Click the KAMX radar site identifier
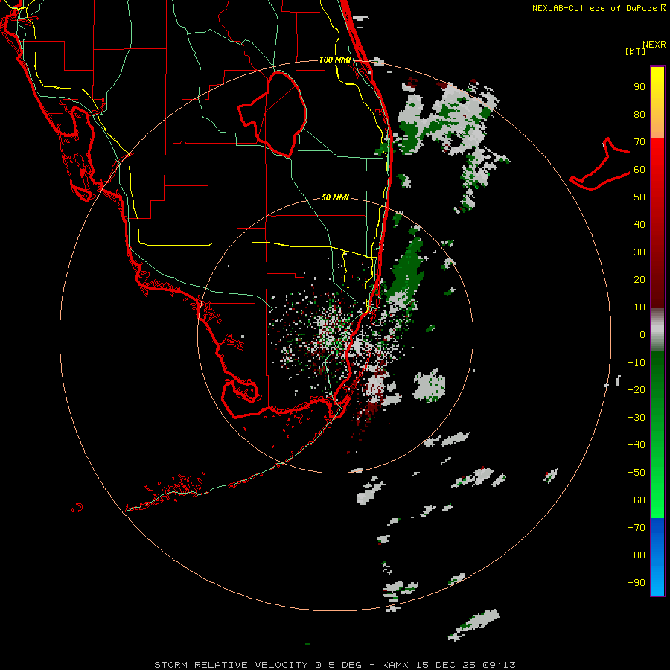 click(x=395, y=665)
